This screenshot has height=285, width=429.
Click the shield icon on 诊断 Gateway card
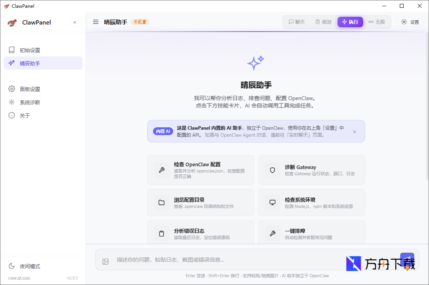pos(273,170)
